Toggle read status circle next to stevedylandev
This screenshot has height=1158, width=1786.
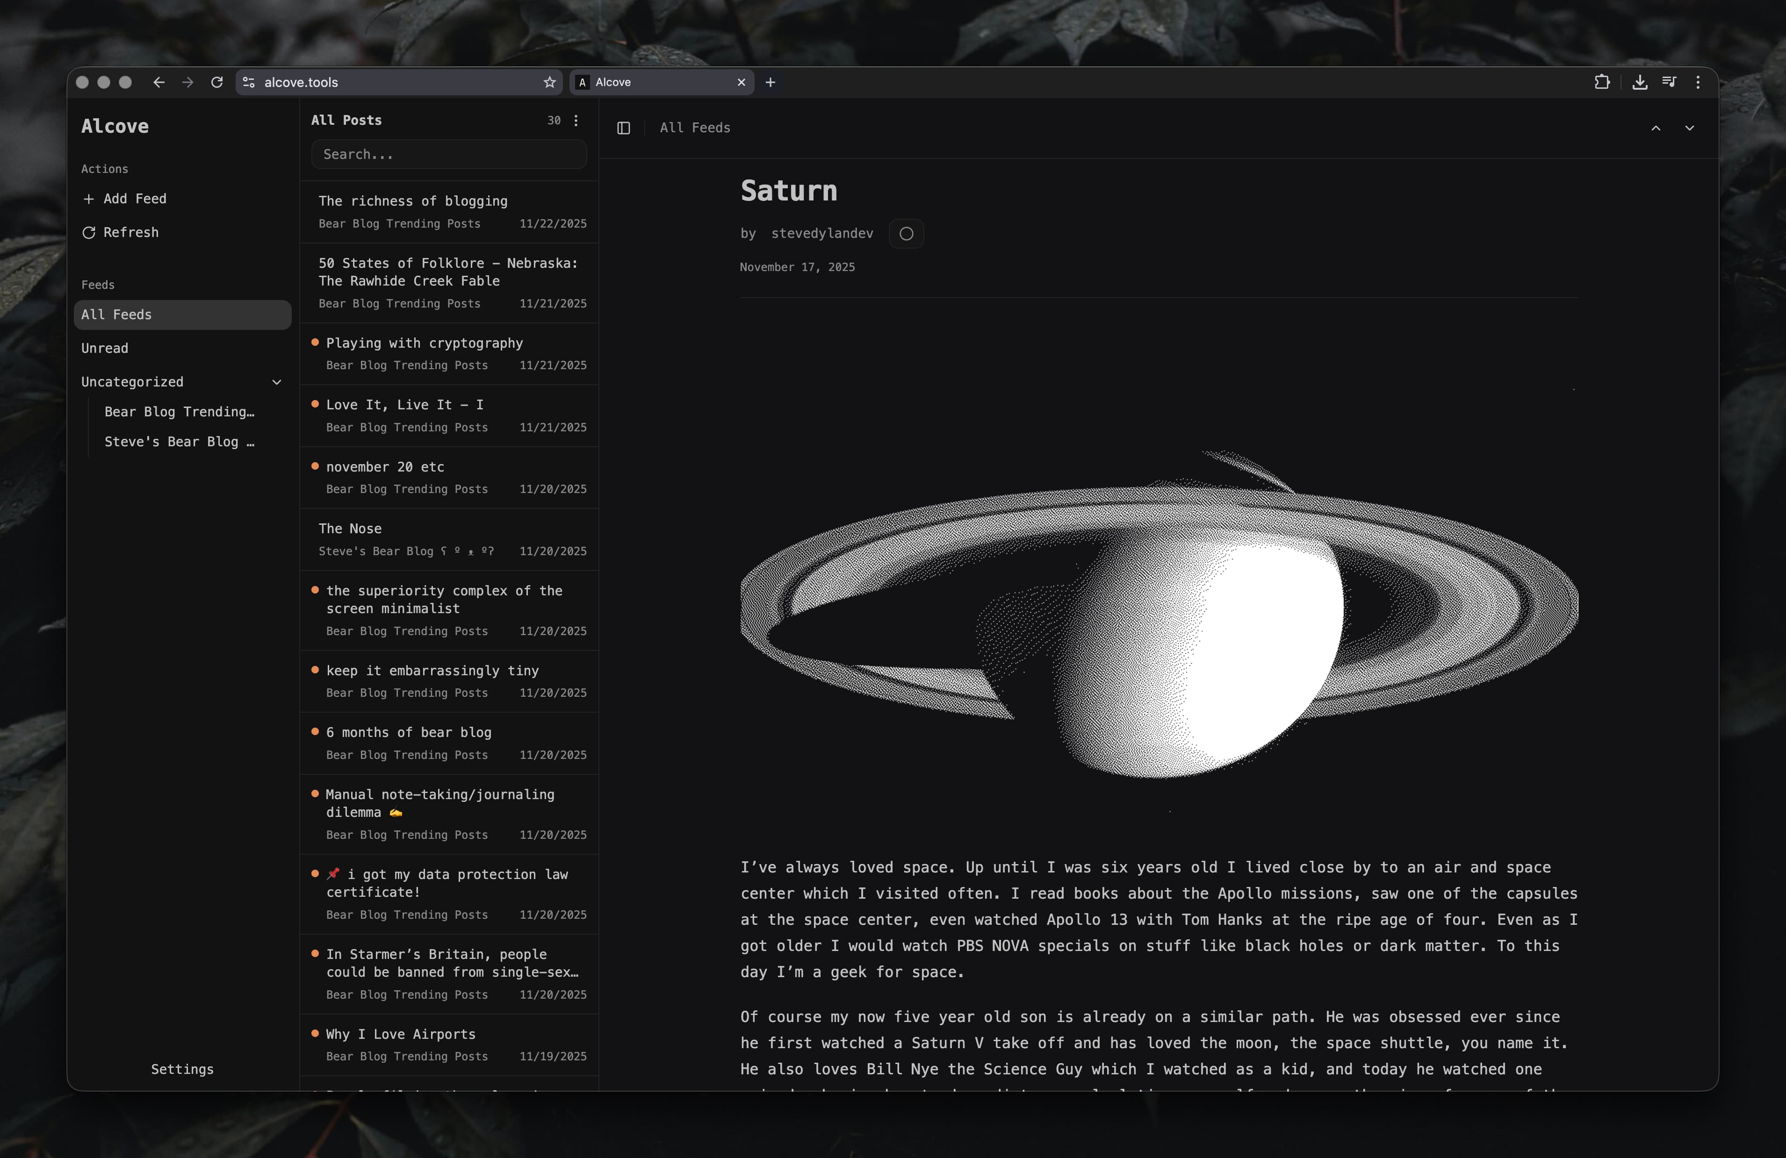click(x=906, y=234)
